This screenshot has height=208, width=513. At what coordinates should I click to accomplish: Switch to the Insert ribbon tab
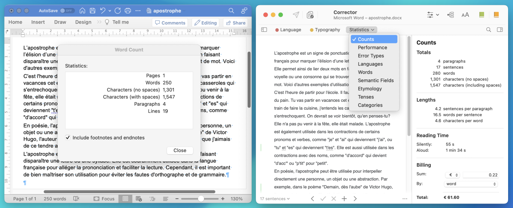(38, 22)
